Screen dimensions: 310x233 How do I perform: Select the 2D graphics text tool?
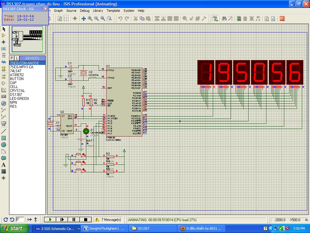coord(4,165)
